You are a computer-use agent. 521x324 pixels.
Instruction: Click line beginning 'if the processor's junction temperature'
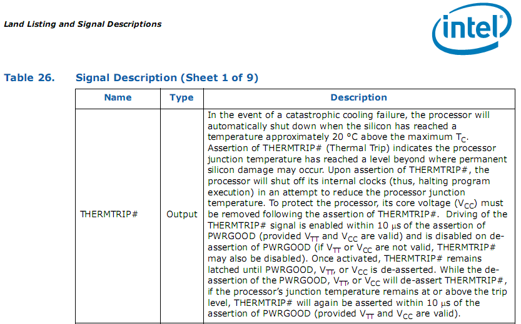pos(357,292)
